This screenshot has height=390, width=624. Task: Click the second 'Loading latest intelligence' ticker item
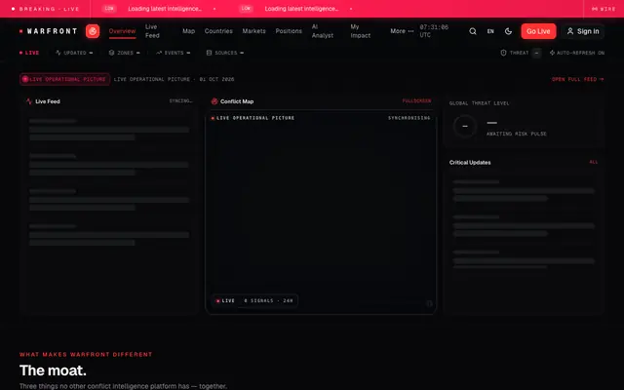point(301,9)
